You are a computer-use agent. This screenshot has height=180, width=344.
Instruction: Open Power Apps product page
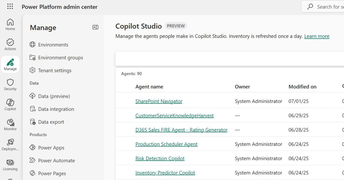click(x=51, y=148)
